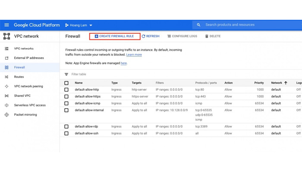Check the default-allow-rdp rule checkbox
The height and width of the screenshot is (172, 302).
[x=66, y=127]
